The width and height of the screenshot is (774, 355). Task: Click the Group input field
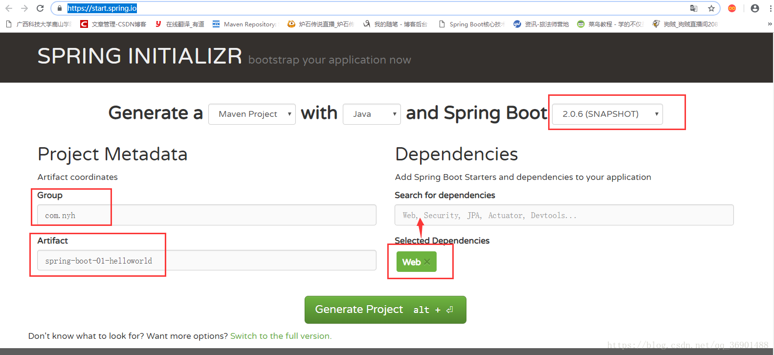[x=207, y=215]
